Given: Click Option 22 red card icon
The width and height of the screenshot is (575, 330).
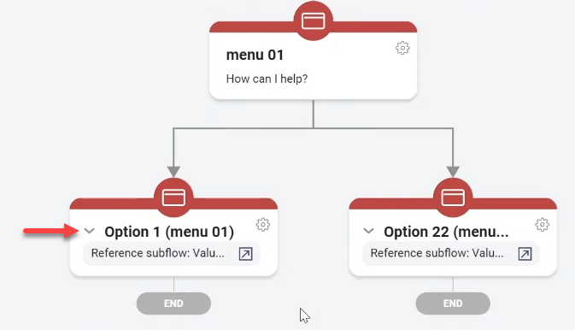Looking at the screenshot, I should [453, 197].
